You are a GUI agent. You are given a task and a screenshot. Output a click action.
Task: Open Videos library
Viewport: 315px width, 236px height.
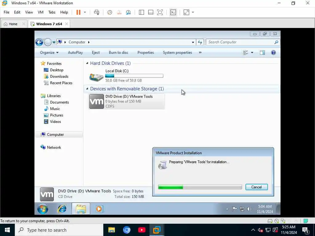point(55,122)
